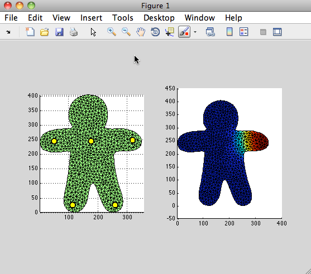Click the yellow marker on the right arm
Image resolution: width=311 pixels, height=274 pixels.
pos(132,140)
